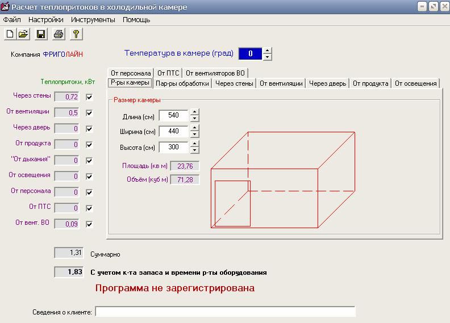This screenshot has width=450, height=323.
Task: Open the Настройки menu
Action: pos(45,19)
